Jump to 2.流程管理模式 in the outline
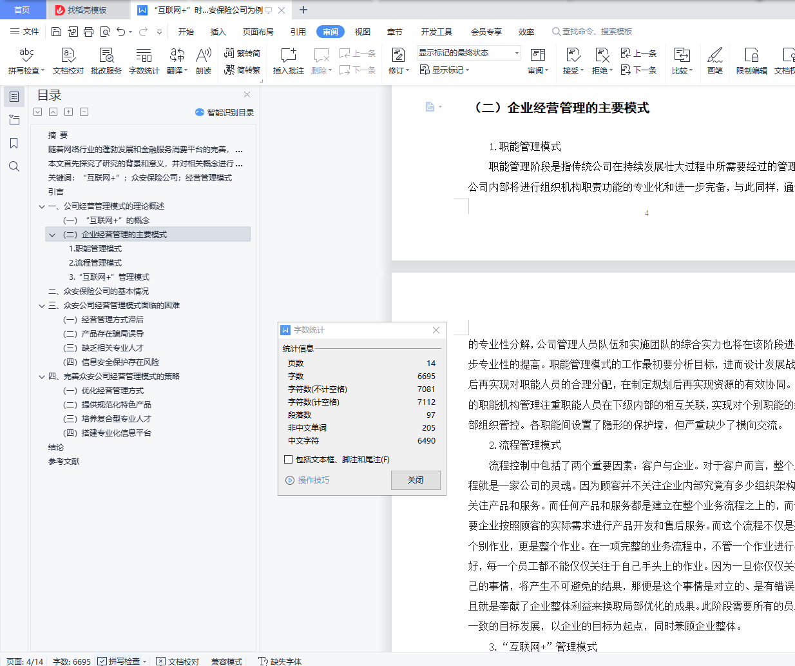This screenshot has width=795, height=666. tap(95, 263)
